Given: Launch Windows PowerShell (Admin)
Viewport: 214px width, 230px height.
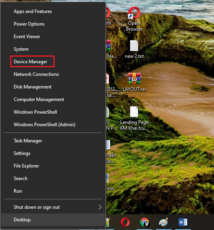Looking at the screenshot, I should point(44,125).
